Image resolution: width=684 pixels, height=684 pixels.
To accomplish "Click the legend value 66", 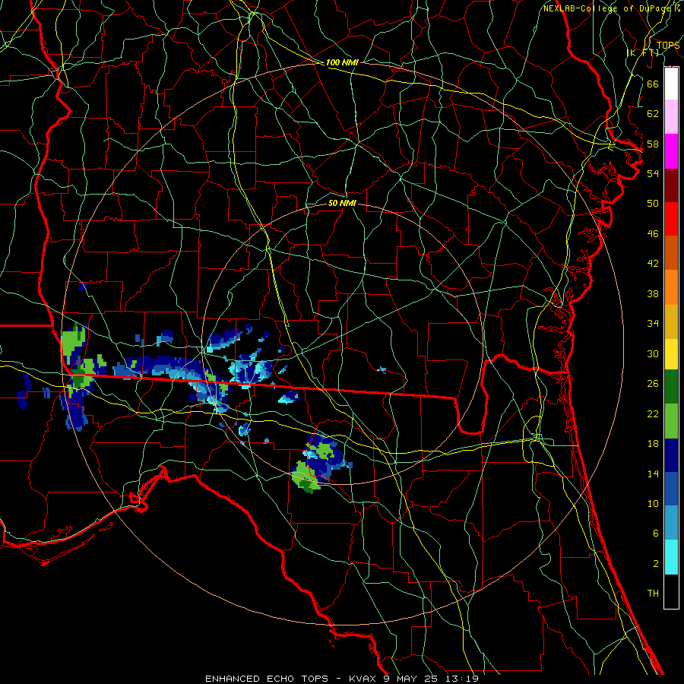I will click(x=653, y=84).
